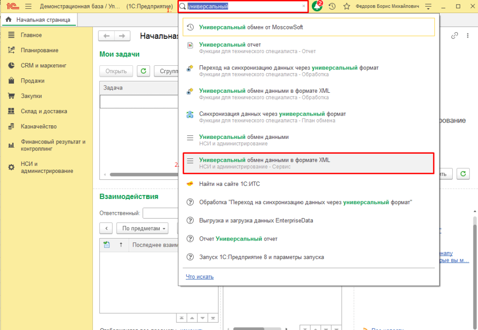
Task: Select Универсальный отчет search result
Action: click(x=309, y=48)
